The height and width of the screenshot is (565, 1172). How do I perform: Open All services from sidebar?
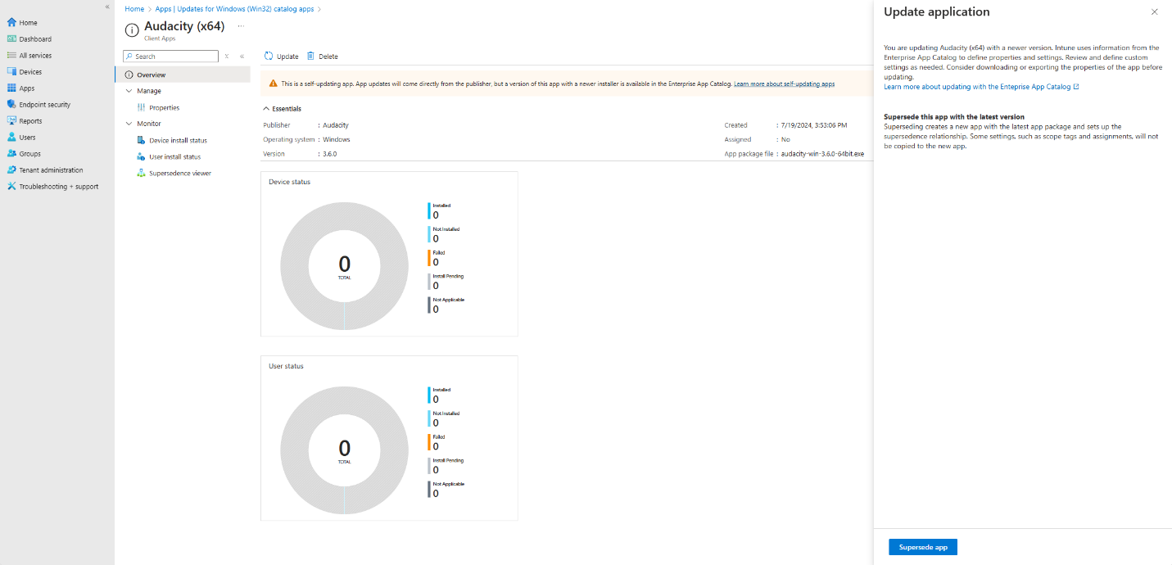click(x=35, y=56)
